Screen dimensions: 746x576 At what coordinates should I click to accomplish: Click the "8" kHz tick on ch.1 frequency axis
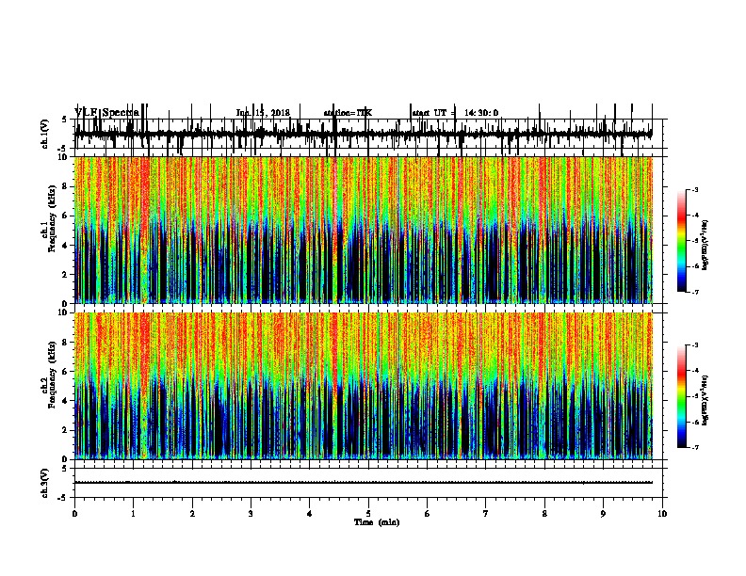tap(65, 186)
